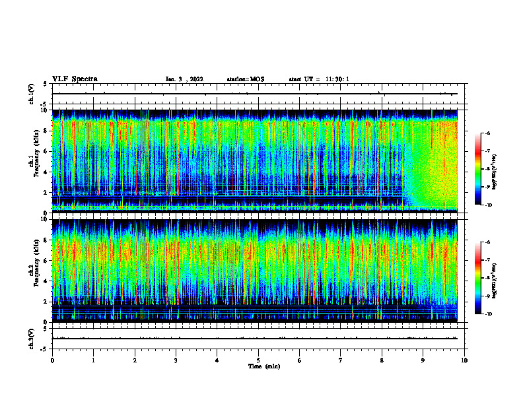Select the date text "Jan. 3, 2022"

point(184,79)
